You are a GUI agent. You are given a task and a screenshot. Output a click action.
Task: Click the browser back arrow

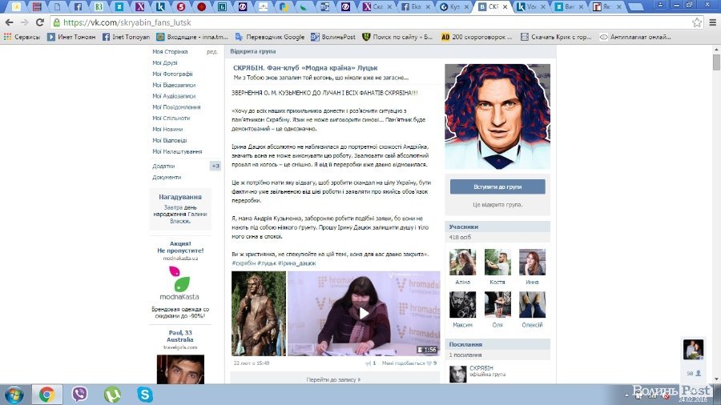[9, 22]
